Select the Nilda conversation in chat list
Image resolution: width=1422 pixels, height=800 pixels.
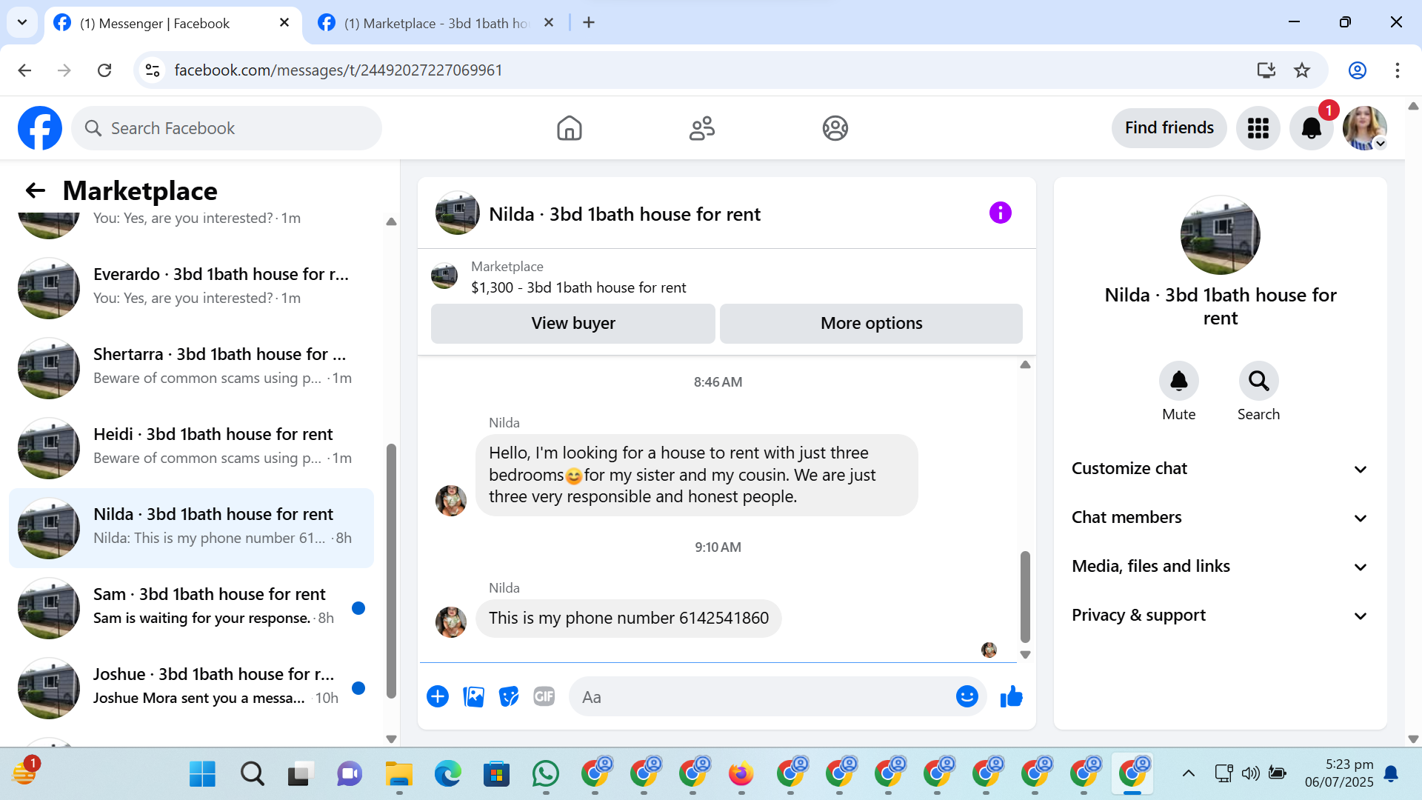191,528
